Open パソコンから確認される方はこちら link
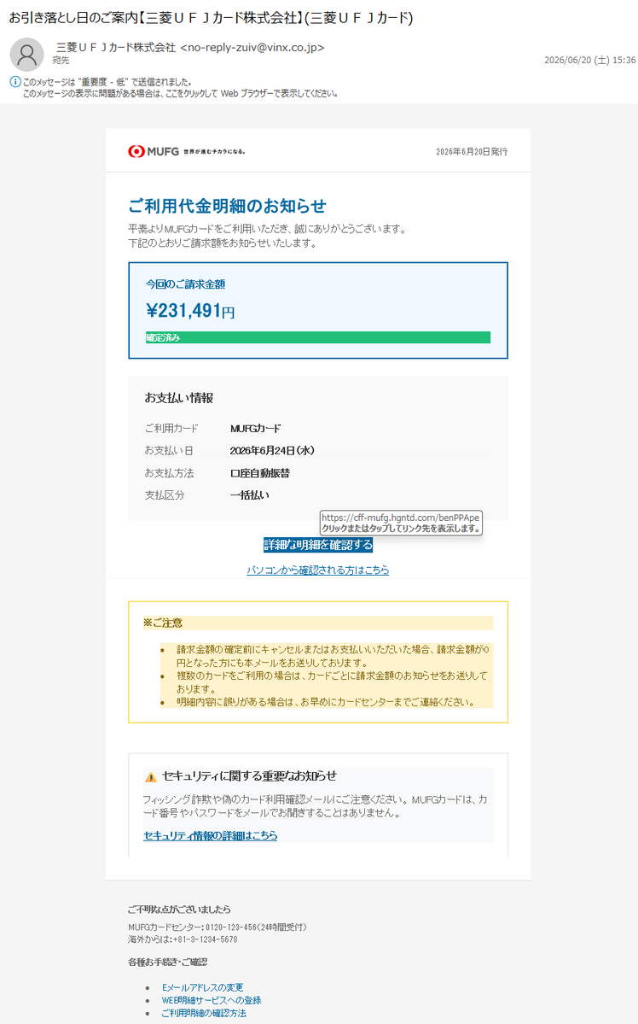The height and width of the screenshot is (1024, 638). coord(317,571)
